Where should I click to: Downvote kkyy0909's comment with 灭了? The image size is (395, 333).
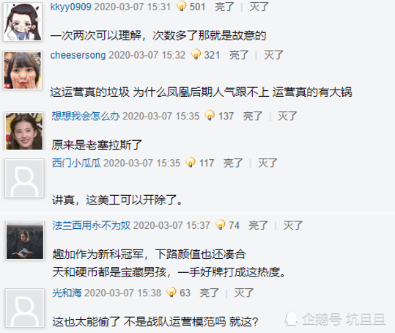[x=259, y=7]
